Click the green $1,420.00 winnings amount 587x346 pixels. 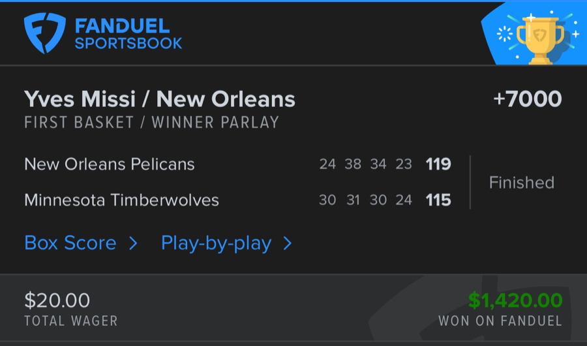coord(515,300)
